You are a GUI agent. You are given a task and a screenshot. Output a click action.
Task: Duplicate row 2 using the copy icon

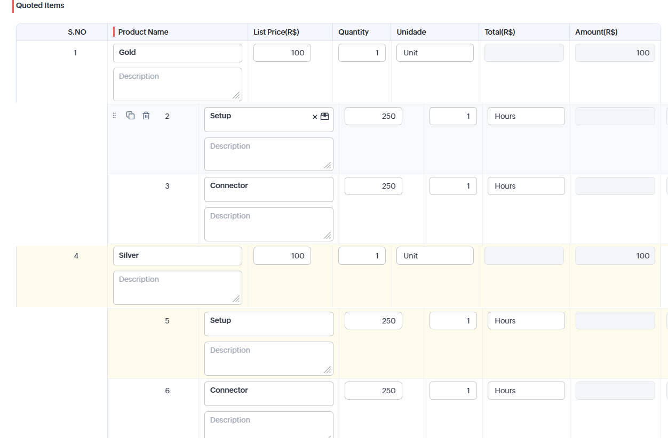(x=130, y=116)
